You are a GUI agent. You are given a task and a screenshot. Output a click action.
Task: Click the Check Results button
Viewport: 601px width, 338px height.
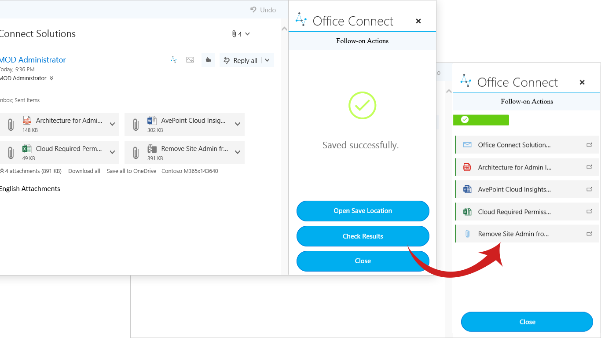(x=363, y=236)
